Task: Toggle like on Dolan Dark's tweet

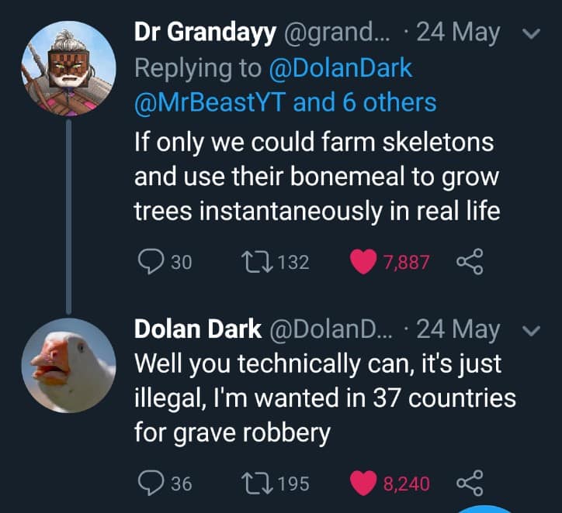Action: 363,484
